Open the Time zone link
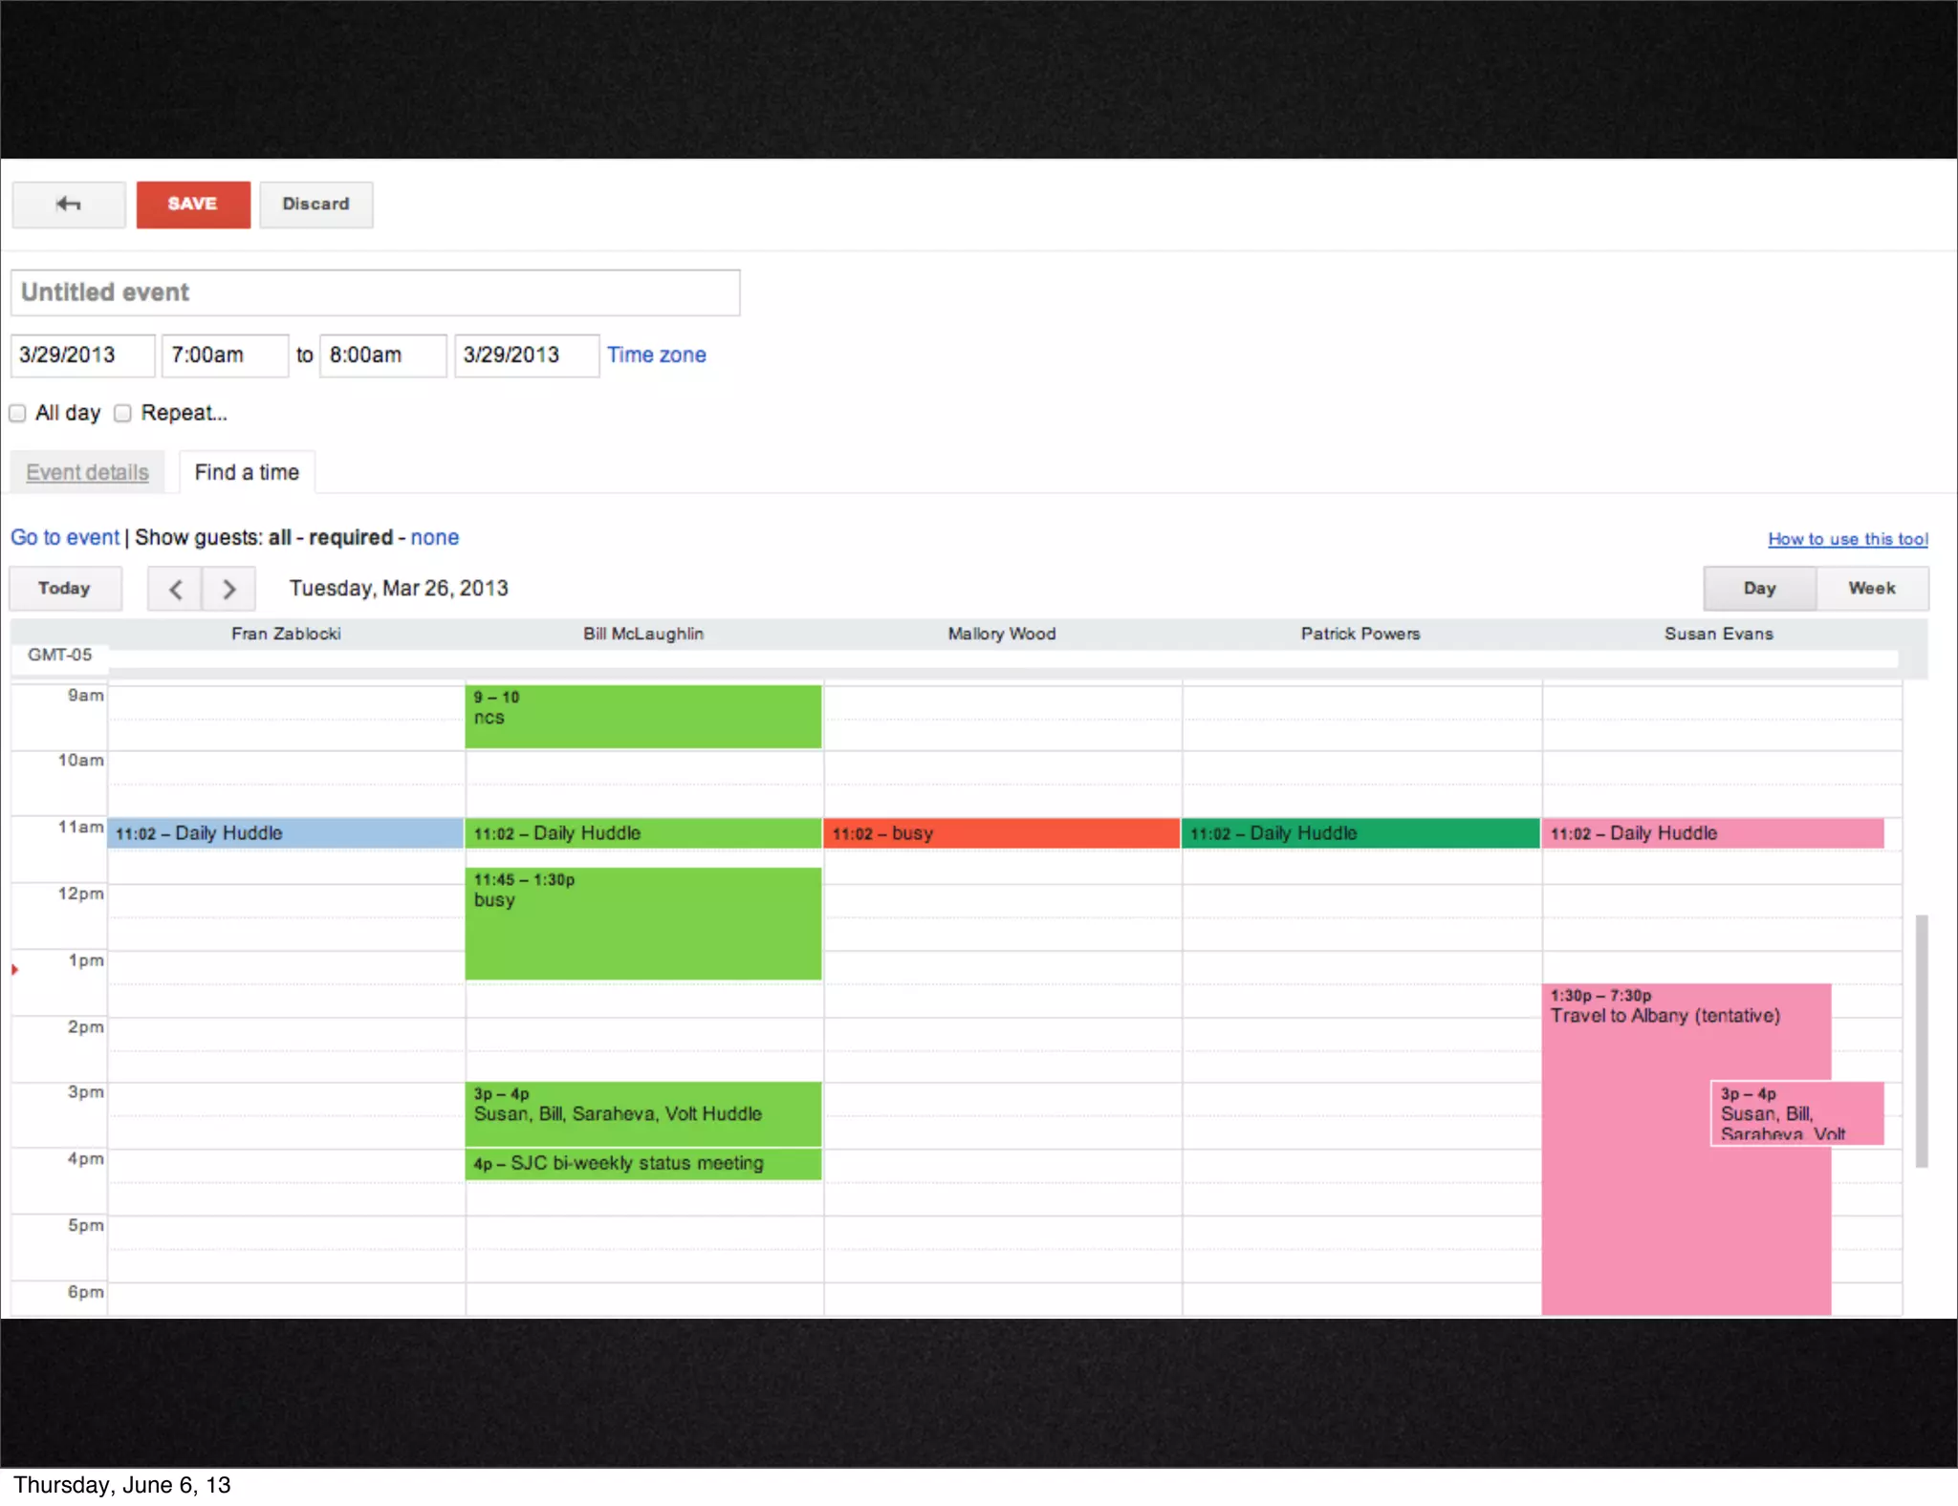 click(656, 355)
